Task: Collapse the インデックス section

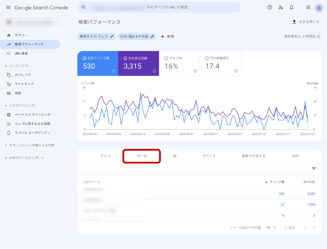Action: (6, 66)
